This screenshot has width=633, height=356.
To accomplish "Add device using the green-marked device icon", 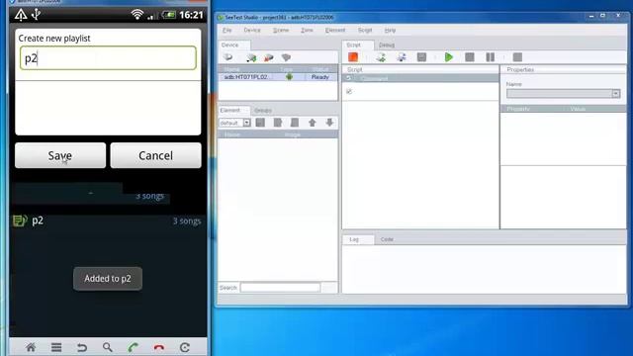I will [251, 57].
